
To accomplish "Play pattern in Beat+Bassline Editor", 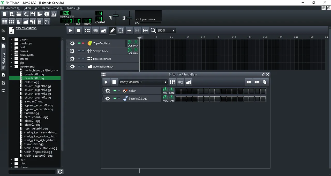I will pos(106,82).
